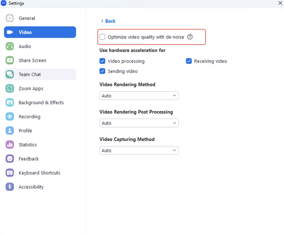The width and height of the screenshot is (284, 234).
Task: Click the Background & Effects icon
Action: click(x=10, y=103)
